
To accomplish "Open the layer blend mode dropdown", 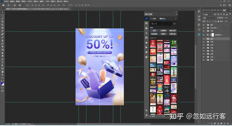I will [209, 18].
